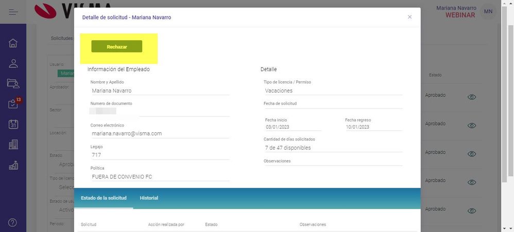Close the Detalle de solicitud dialog
514x232 pixels.
(409, 17)
